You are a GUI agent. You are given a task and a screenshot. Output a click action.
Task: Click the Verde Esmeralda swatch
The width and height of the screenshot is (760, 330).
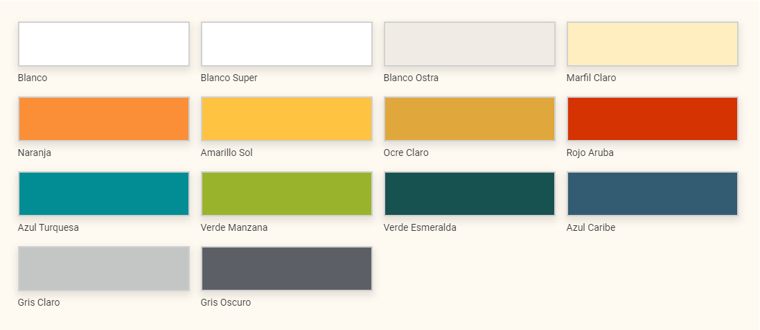pos(470,193)
